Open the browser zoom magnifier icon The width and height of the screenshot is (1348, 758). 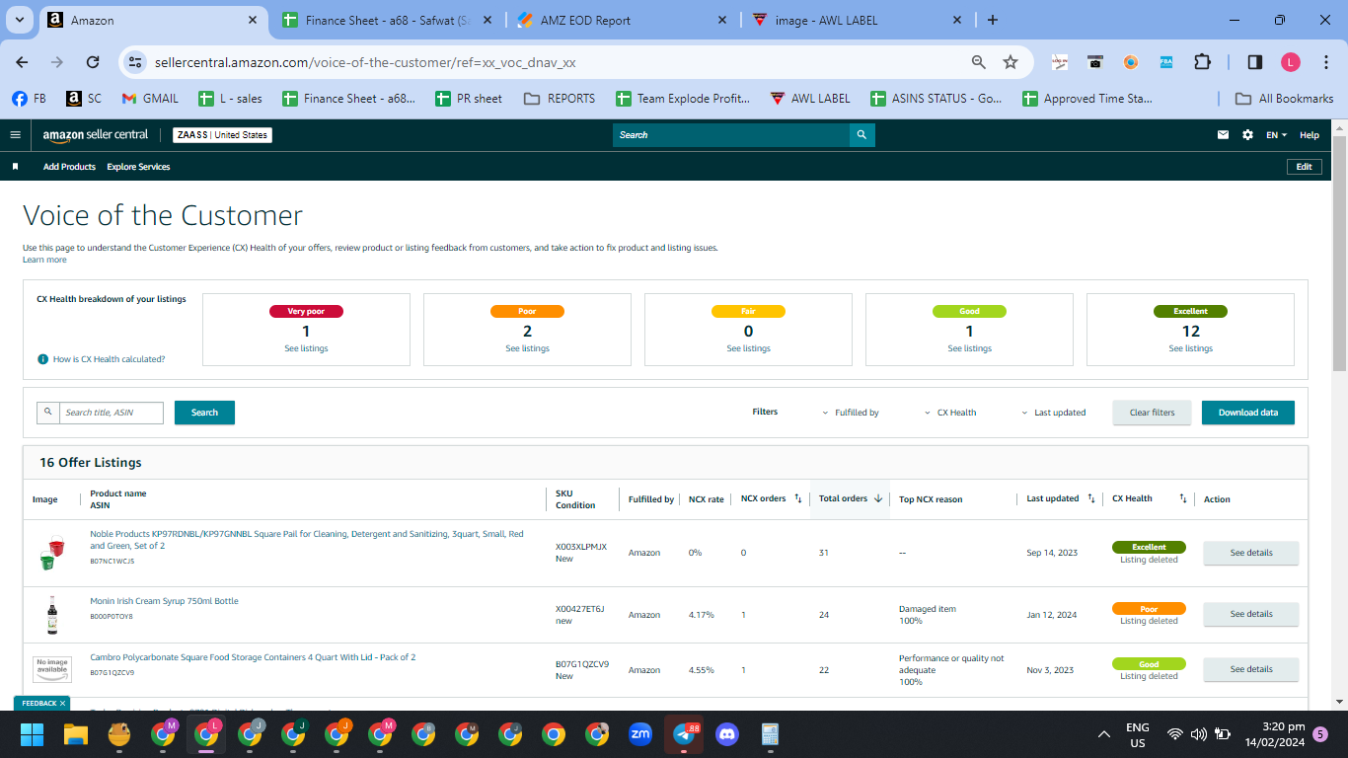coord(979,62)
